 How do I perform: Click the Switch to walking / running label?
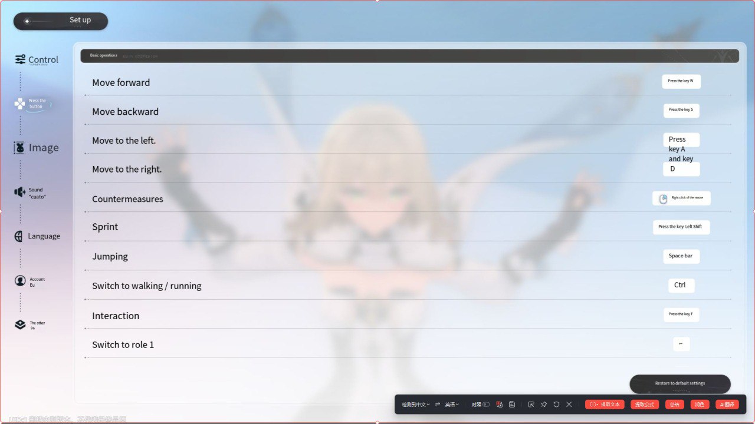pos(147,286)
